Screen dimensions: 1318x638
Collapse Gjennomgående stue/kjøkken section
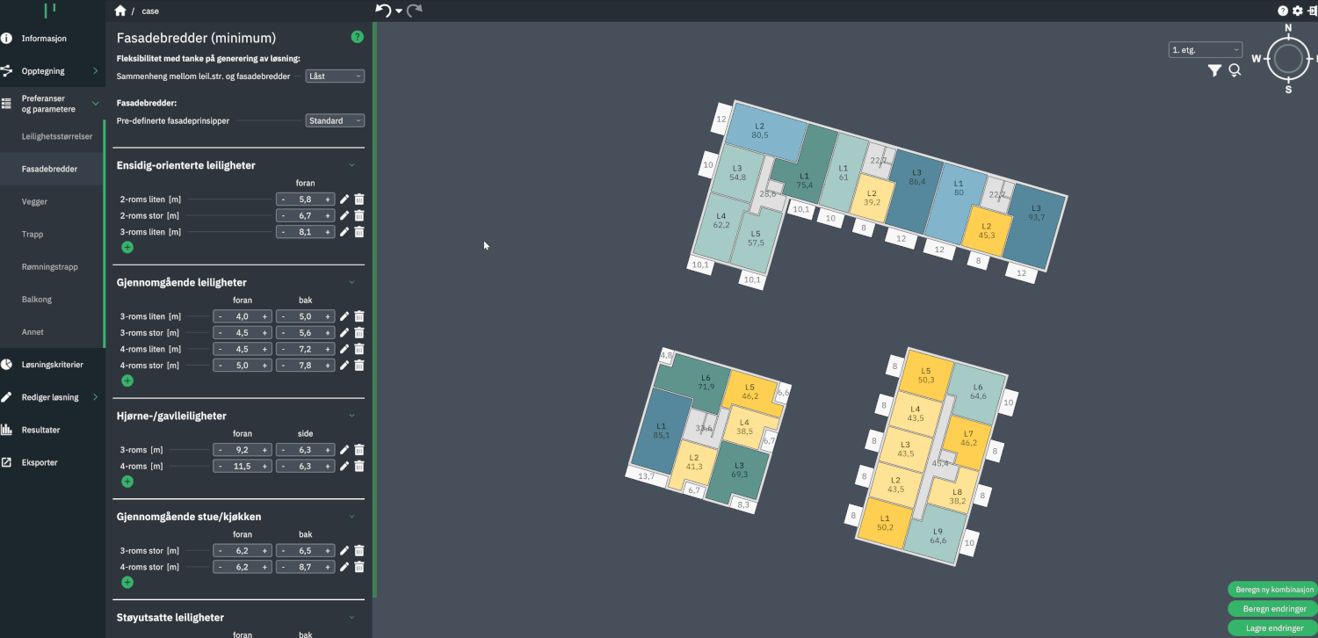pyautogui.click(x=351, y=517)
